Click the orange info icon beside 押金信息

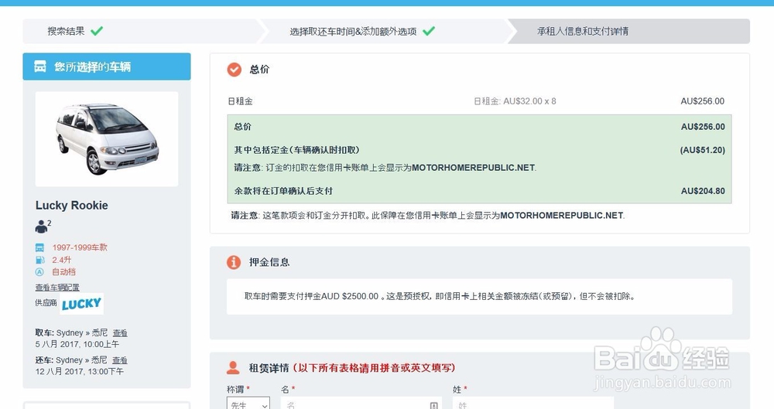click(x=234, y=262)
